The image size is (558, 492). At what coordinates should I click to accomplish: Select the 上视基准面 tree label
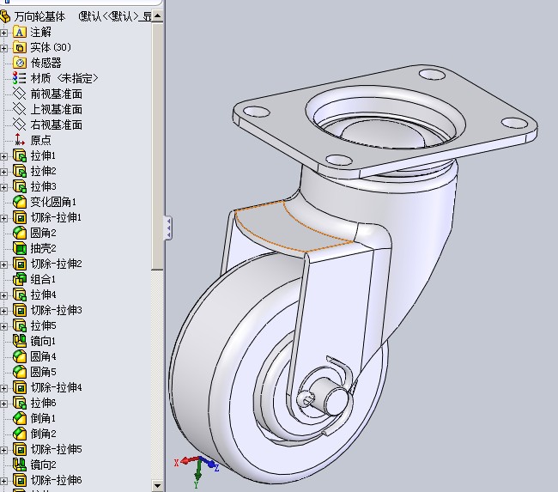[x=56, y=109]
